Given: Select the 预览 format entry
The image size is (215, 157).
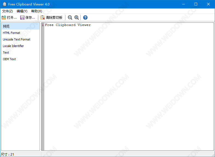Looking at the screenshot, I should pyautogui.click(x=21, y=26).
